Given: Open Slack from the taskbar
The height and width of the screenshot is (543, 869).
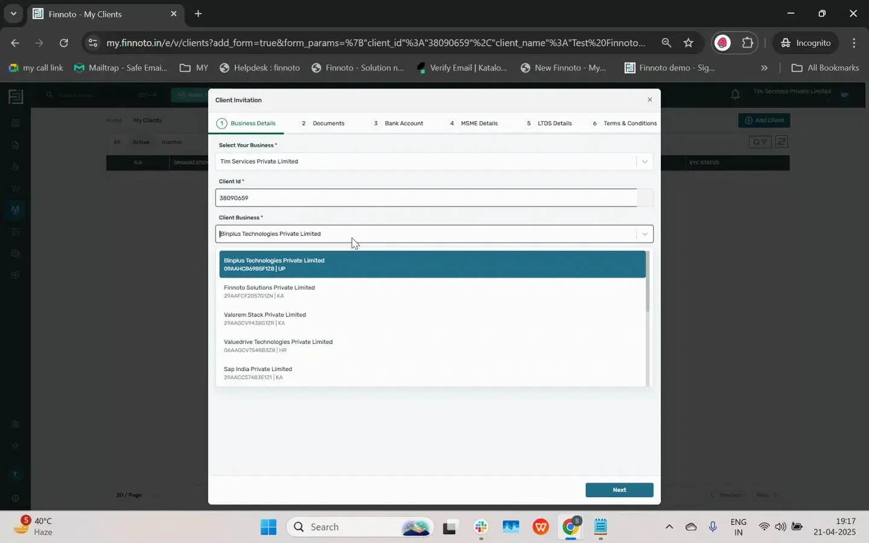Looking at the screenshot, I should pos(481,527).
